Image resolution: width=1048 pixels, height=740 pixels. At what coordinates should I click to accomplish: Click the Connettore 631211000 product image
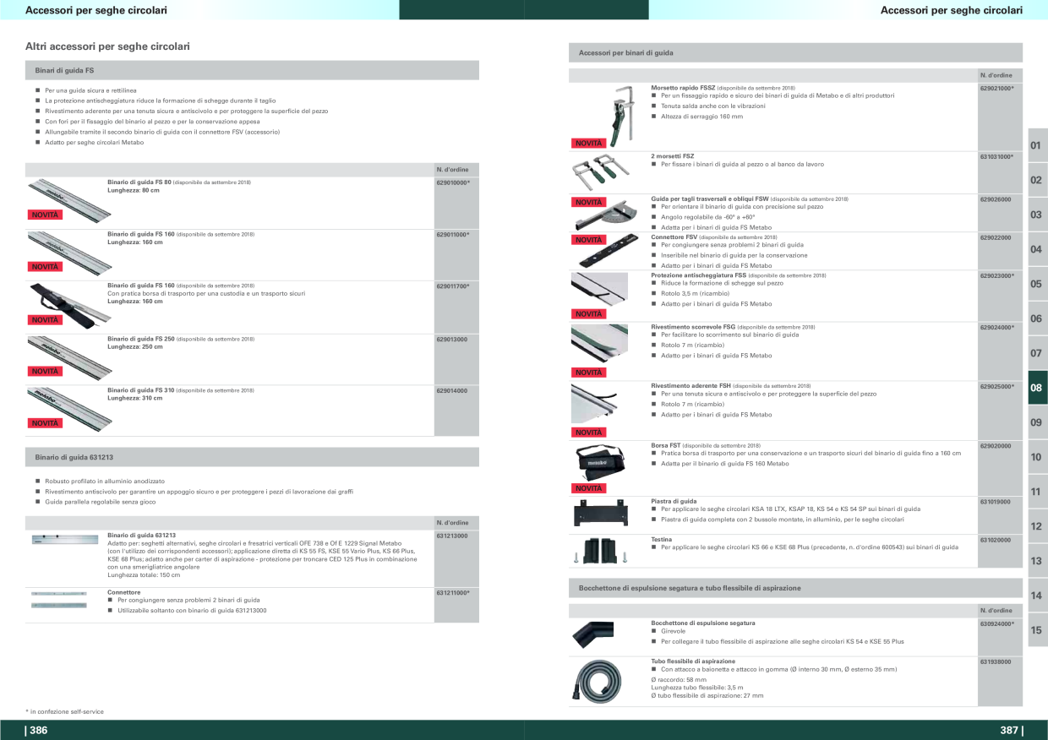[x=59, y=599]
